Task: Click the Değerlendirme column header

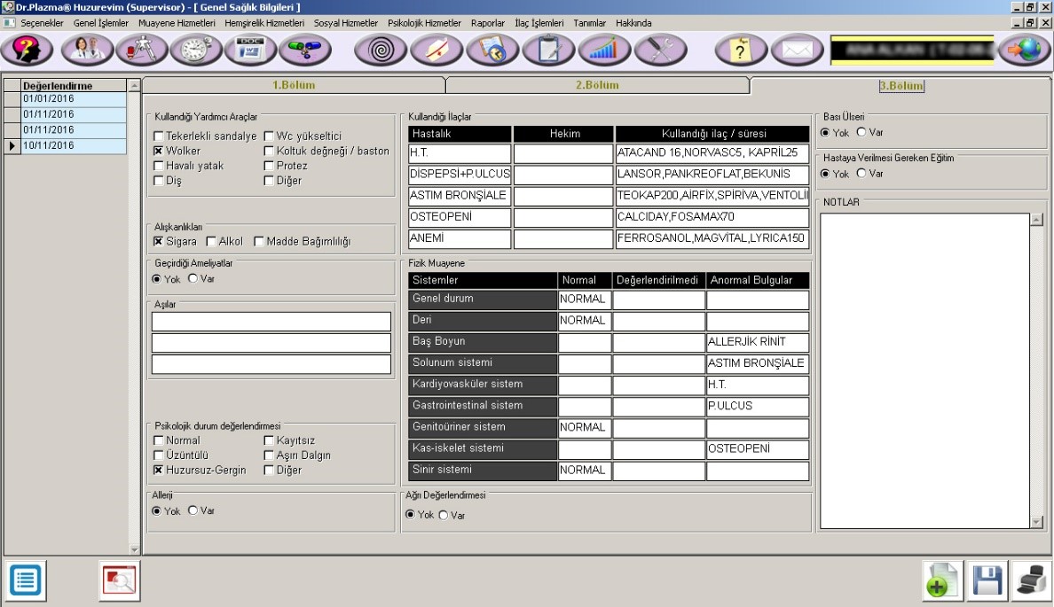Action: click(x=74, y=85)
